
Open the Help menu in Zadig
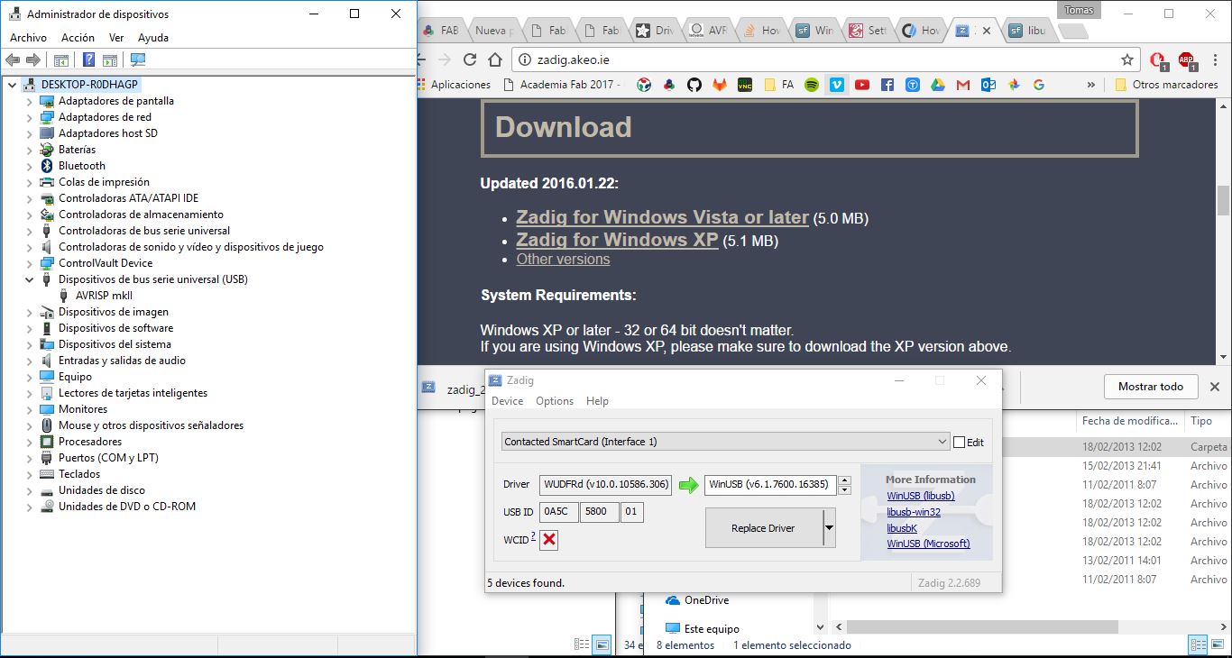click(597, 401)
